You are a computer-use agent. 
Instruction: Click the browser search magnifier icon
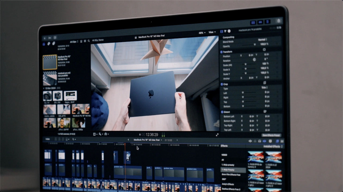pyautogui.click(x=88, y=41)
